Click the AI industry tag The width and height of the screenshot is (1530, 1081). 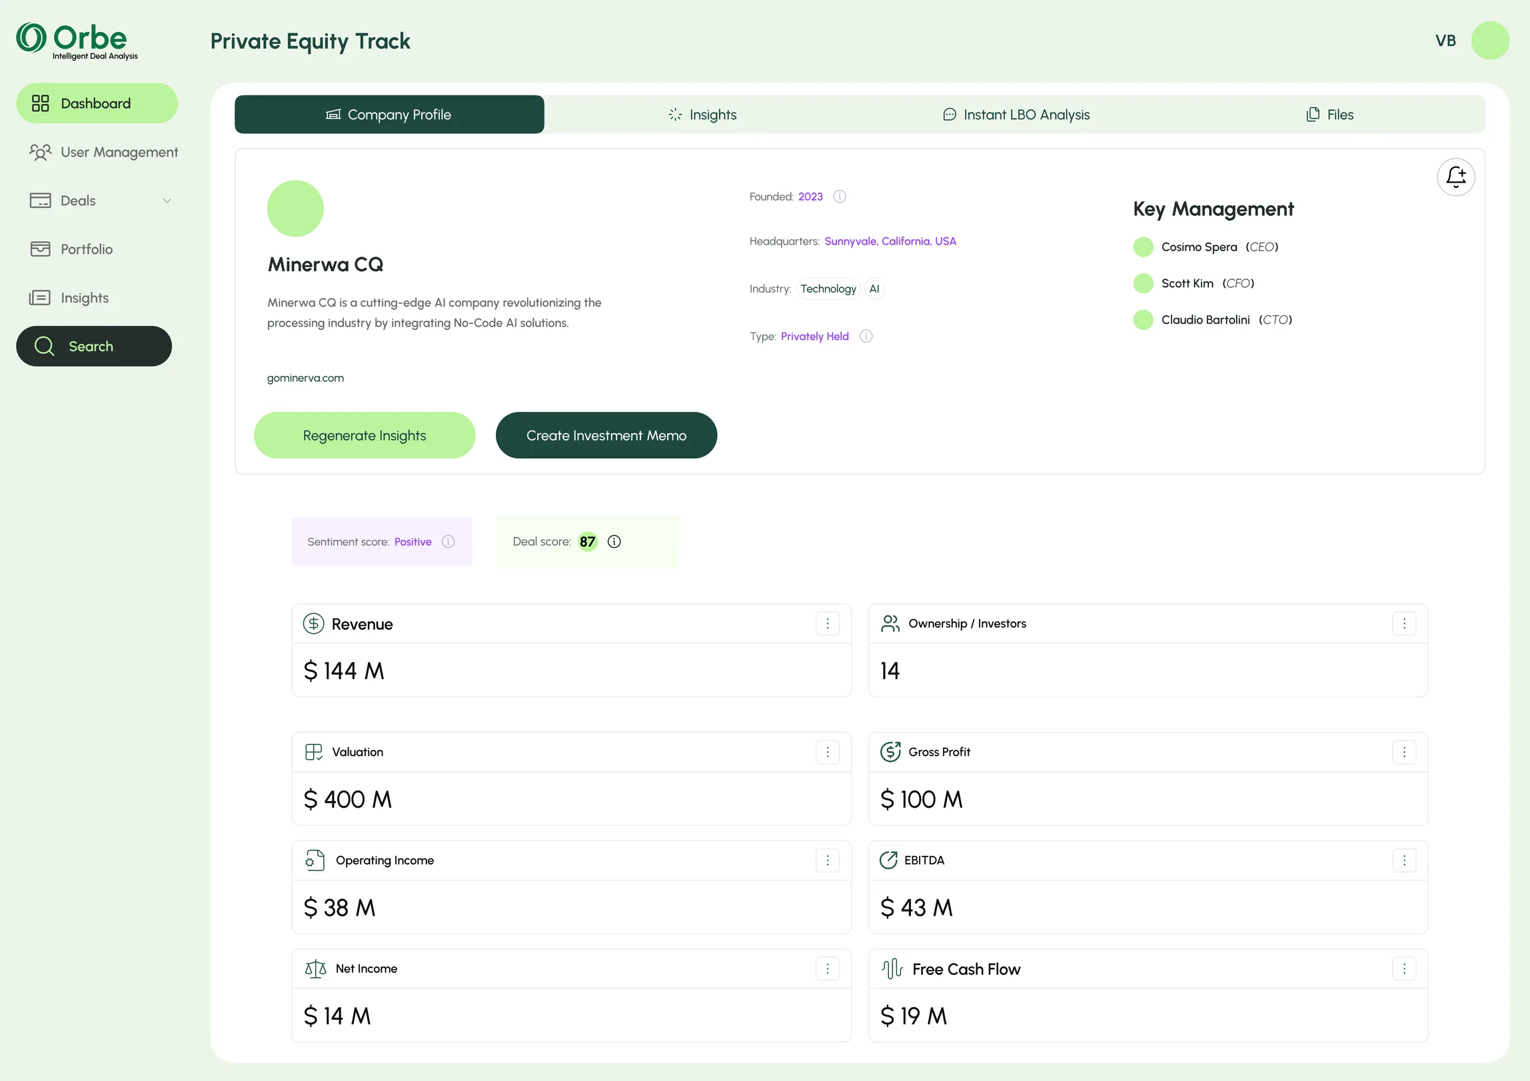point(874,289)
